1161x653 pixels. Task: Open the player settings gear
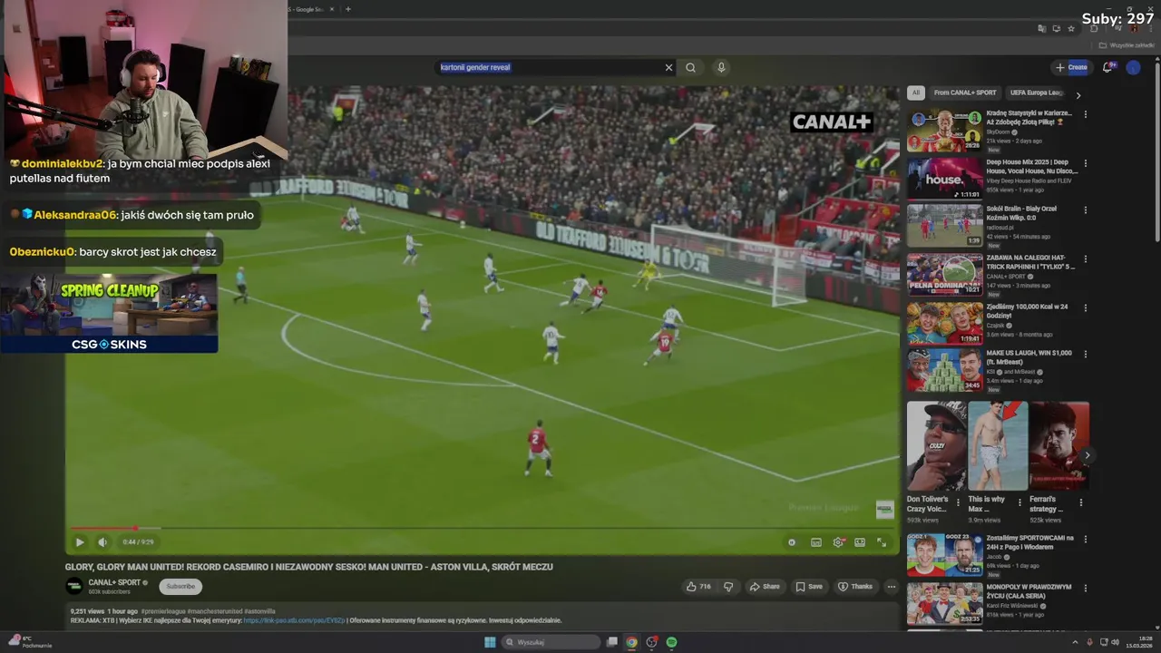click(x=838, y=542)
